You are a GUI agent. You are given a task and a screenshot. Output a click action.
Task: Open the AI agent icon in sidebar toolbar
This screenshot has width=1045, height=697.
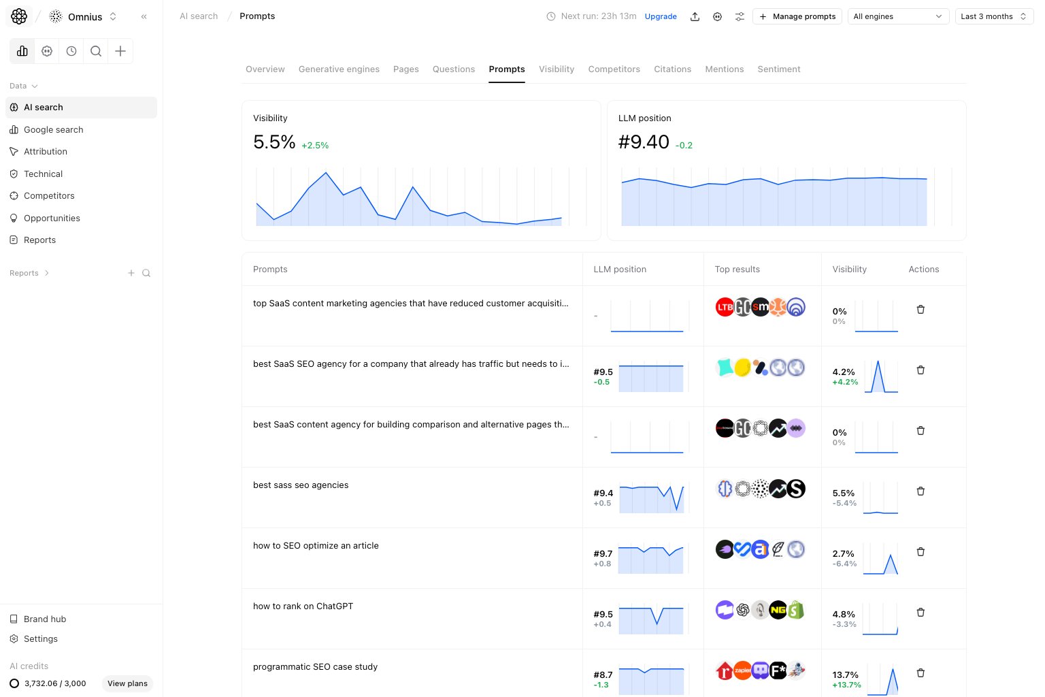pos(47,51)
